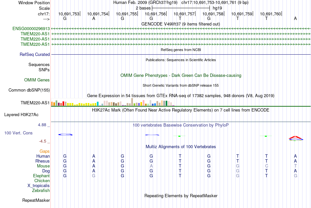Click the 100 Vert. Cons label

click(18, 133)
